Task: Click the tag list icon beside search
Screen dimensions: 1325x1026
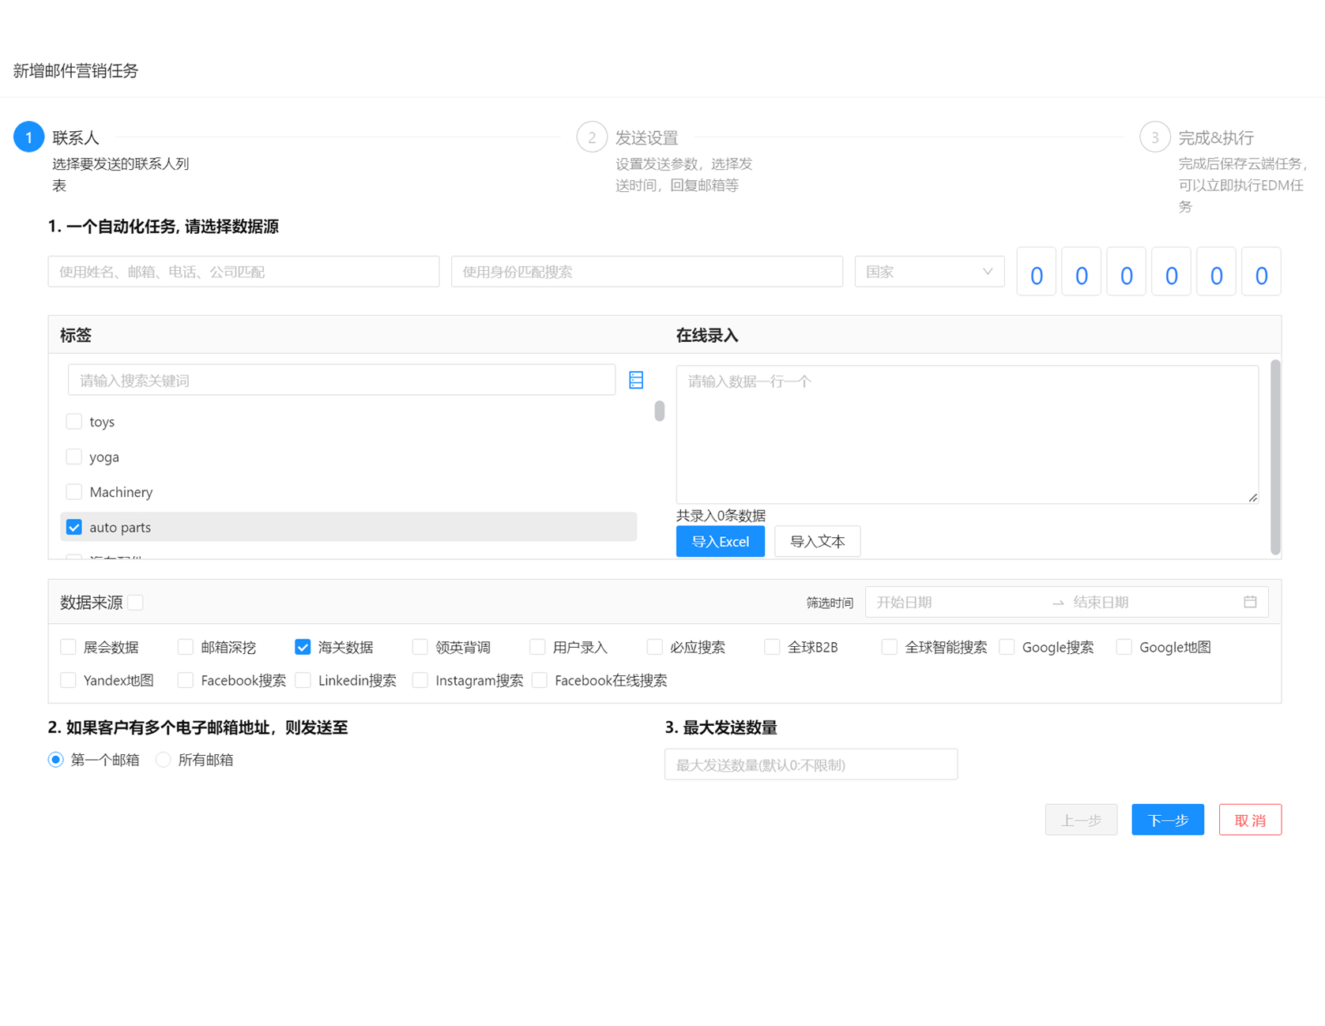Action: tap(636, 380)
